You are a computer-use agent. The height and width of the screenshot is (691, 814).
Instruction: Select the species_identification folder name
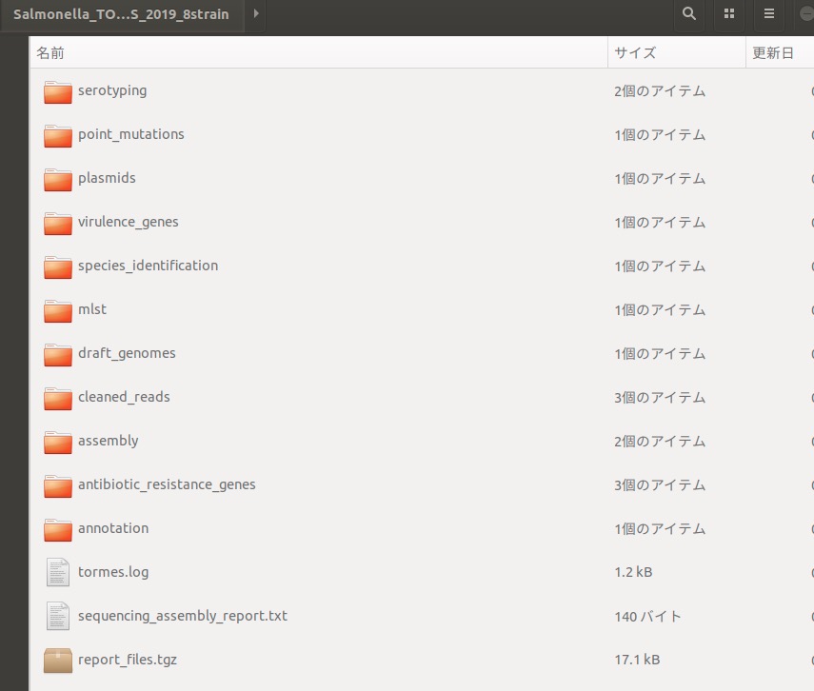[148, 266]
